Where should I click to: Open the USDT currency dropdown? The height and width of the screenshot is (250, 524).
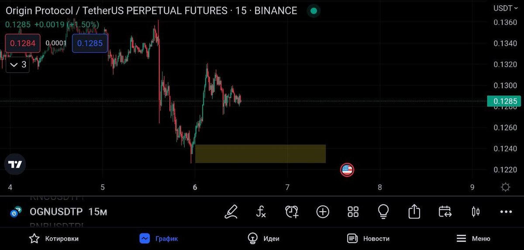[x=505, y=8]
